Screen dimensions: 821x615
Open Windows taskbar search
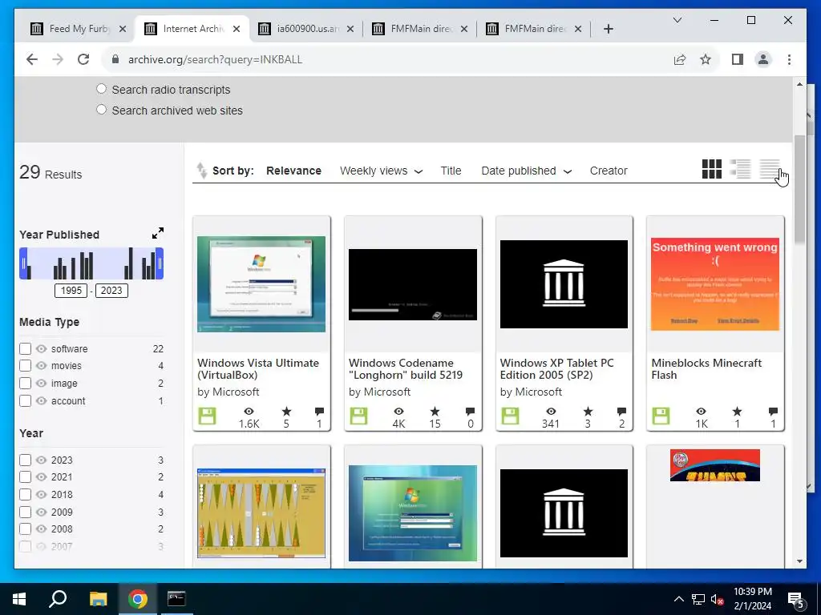(x=58, y=599)
